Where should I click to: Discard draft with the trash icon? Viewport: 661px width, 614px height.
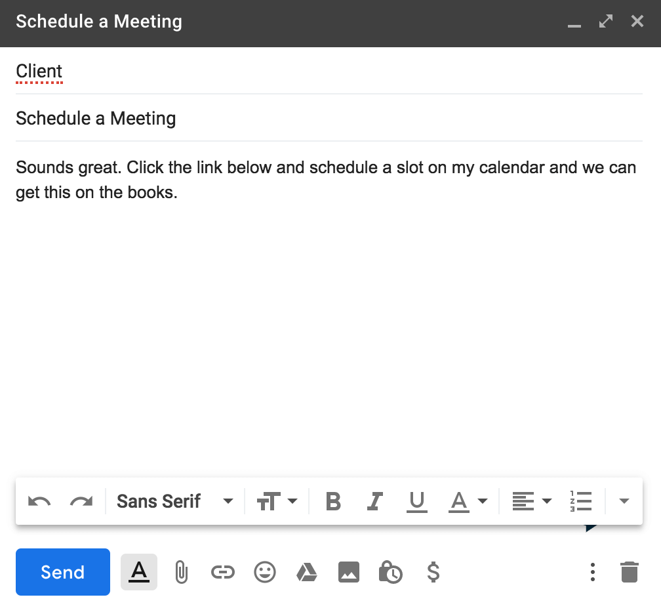(630, 572)
